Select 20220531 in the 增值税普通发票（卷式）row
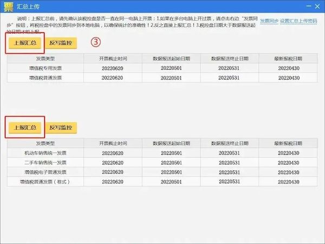 click(x=230, y=181)
